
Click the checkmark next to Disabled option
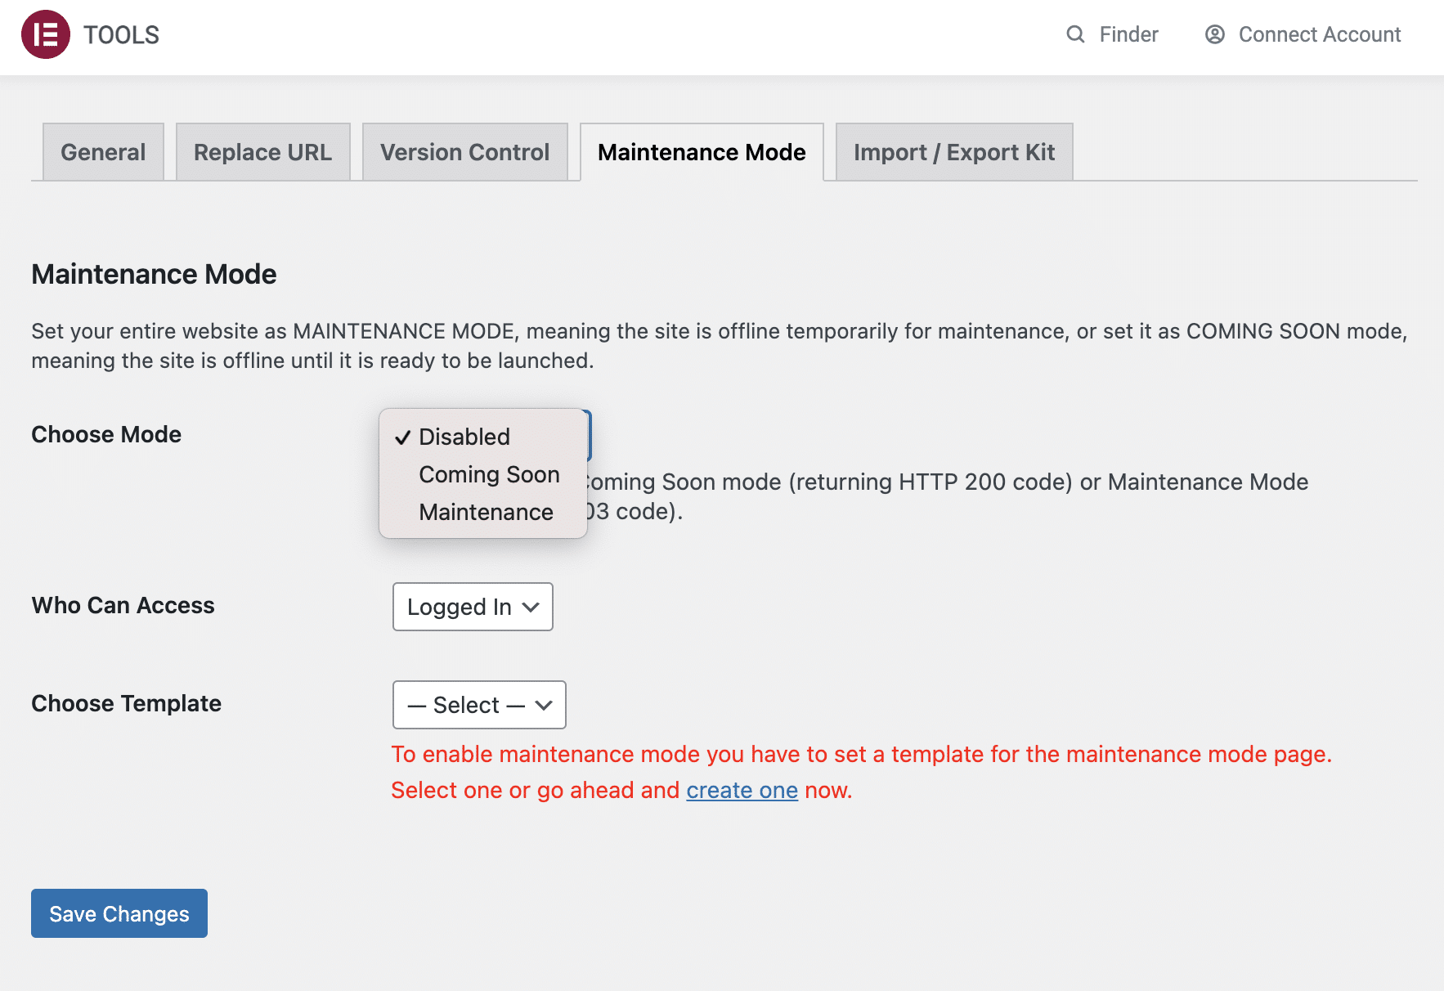pyautogui.click(x=401, y=437)
